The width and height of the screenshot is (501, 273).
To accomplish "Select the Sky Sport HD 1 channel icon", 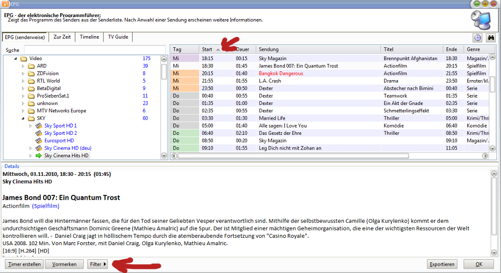I will click(39, 126).
